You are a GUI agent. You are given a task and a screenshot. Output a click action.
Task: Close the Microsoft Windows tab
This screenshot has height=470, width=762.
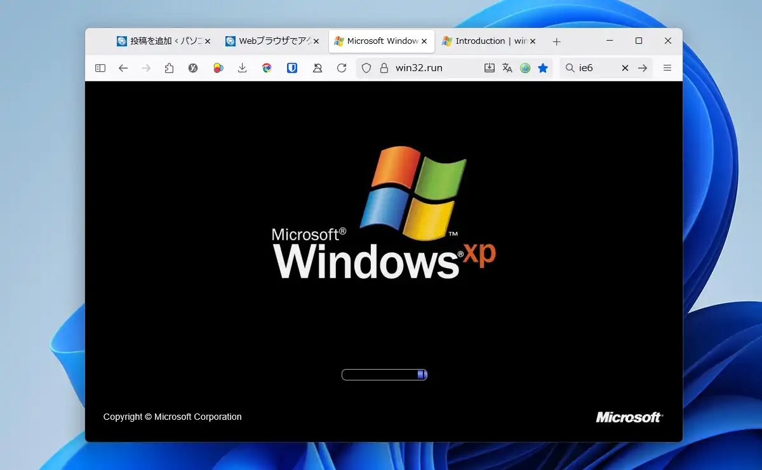pyautogui.click(x=425, y=41)
